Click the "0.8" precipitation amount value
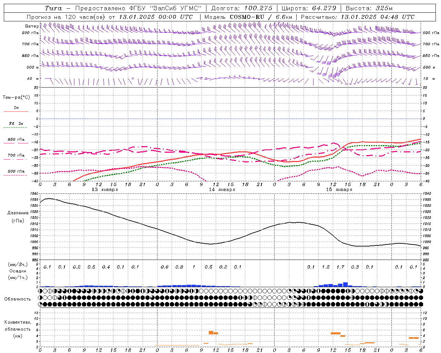The height and width of the screenshot is (353, 441). 179,267
